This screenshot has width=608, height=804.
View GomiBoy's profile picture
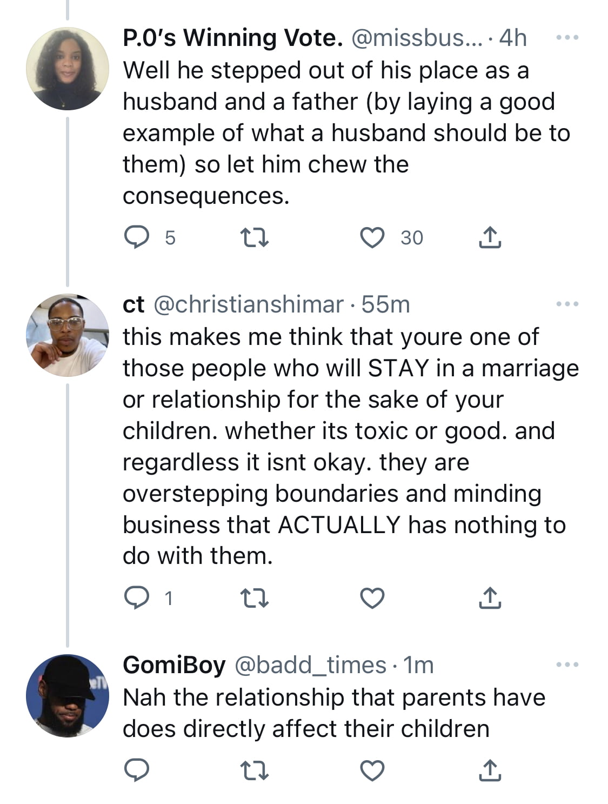[x=68, y=696]
